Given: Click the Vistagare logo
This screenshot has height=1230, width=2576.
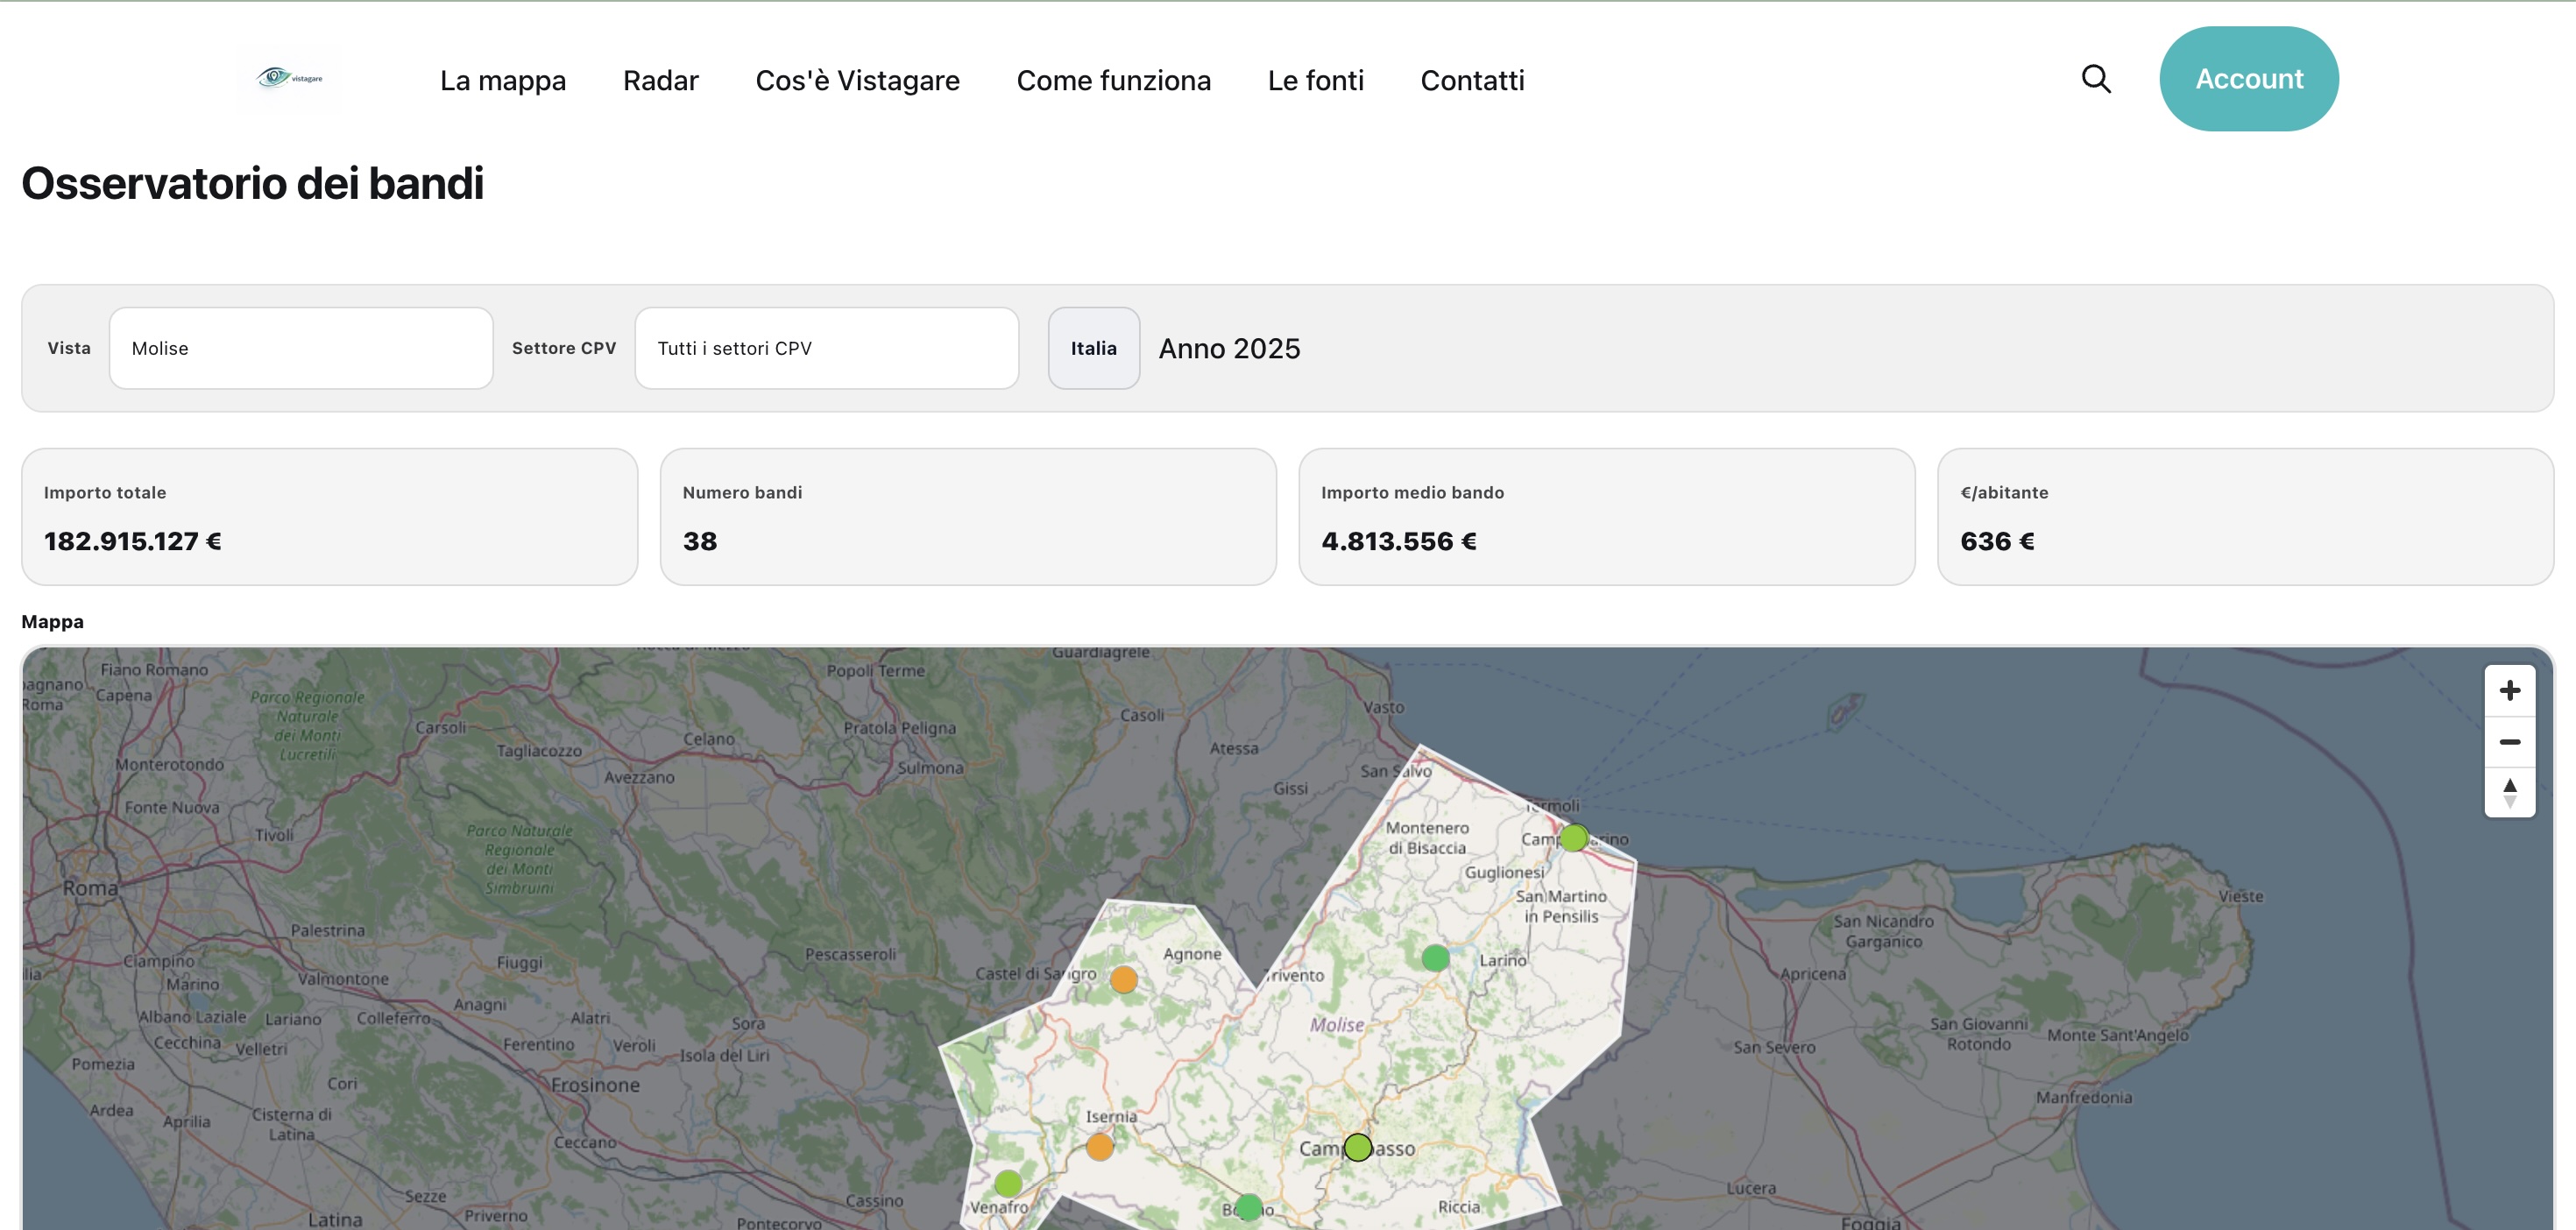Looking at the screenshot, I should [289, 79].
